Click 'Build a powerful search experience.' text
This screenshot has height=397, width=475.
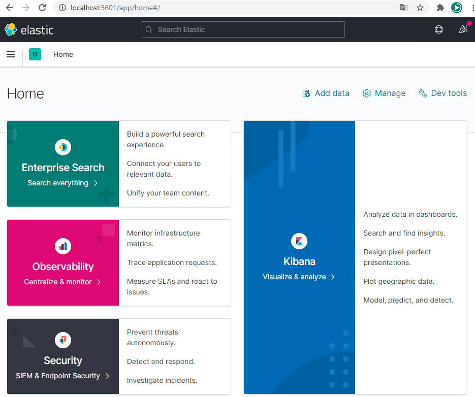coord(166,139)
